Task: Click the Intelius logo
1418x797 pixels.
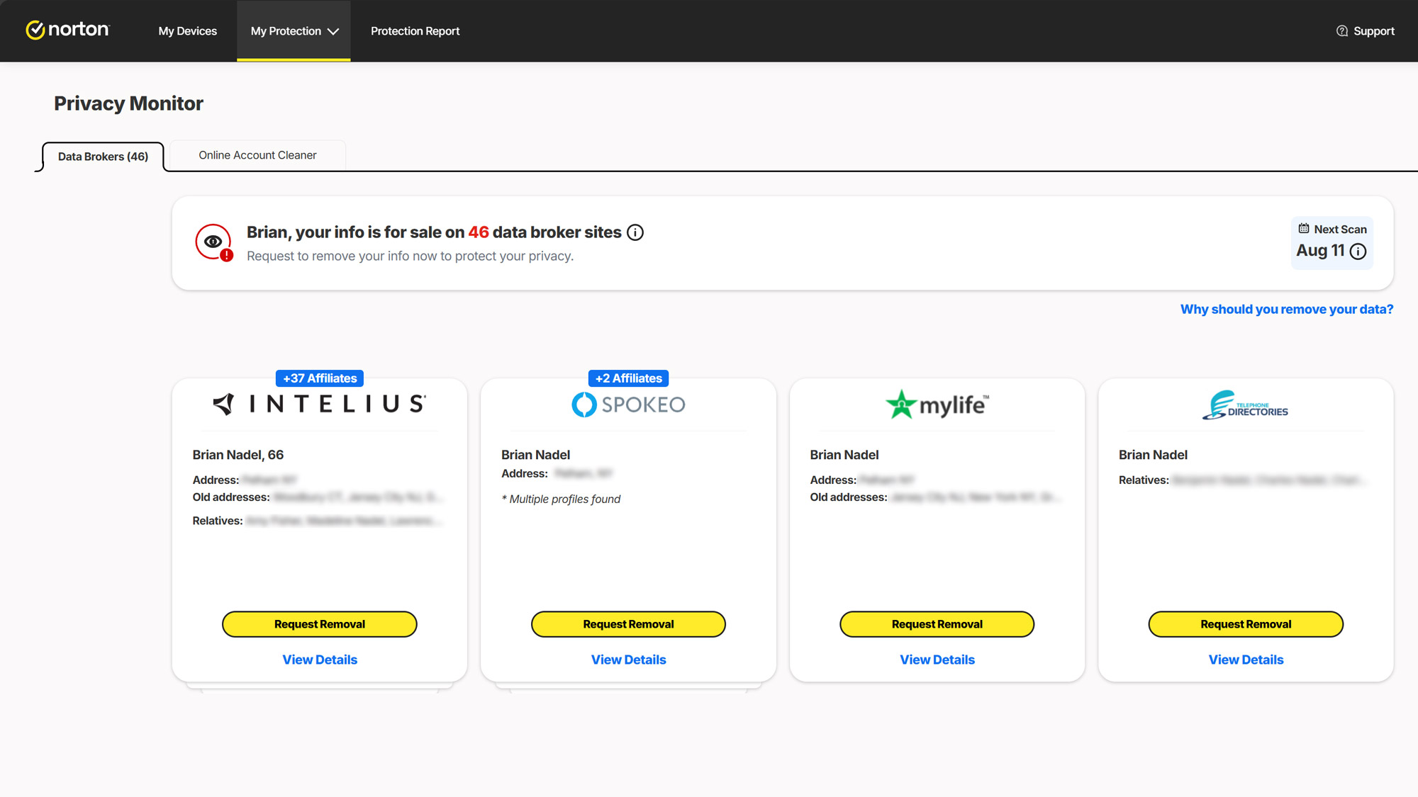Action: (x=319, y=404)
